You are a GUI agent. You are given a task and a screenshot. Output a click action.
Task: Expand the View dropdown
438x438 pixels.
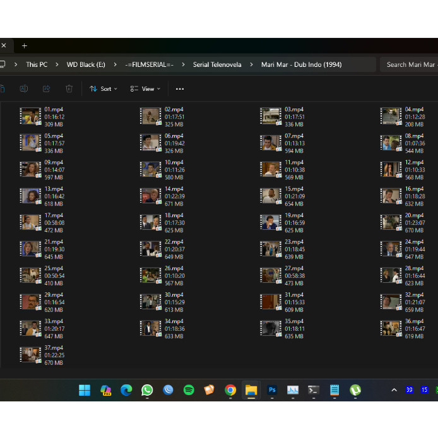pos(145,89)
